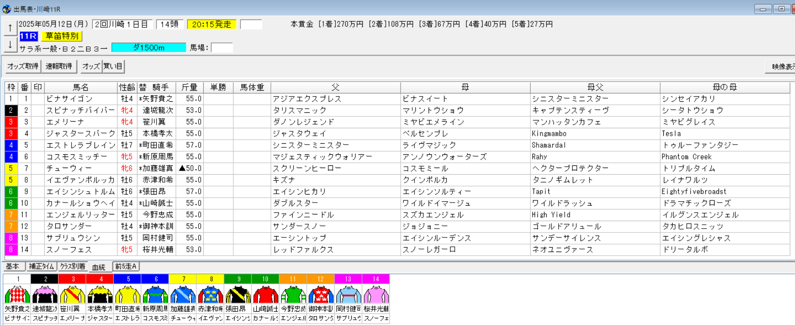Viewport: 795px width, 325px height.
Task: Select the silk icon of 笹川翼
Action: [72, 295]
